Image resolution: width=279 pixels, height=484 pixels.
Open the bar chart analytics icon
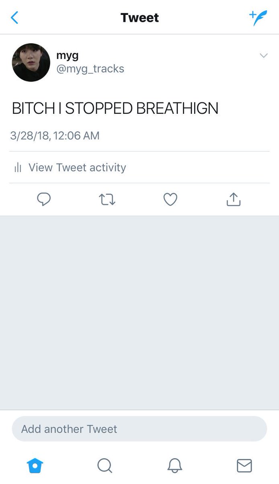click(x=18, y=167)
